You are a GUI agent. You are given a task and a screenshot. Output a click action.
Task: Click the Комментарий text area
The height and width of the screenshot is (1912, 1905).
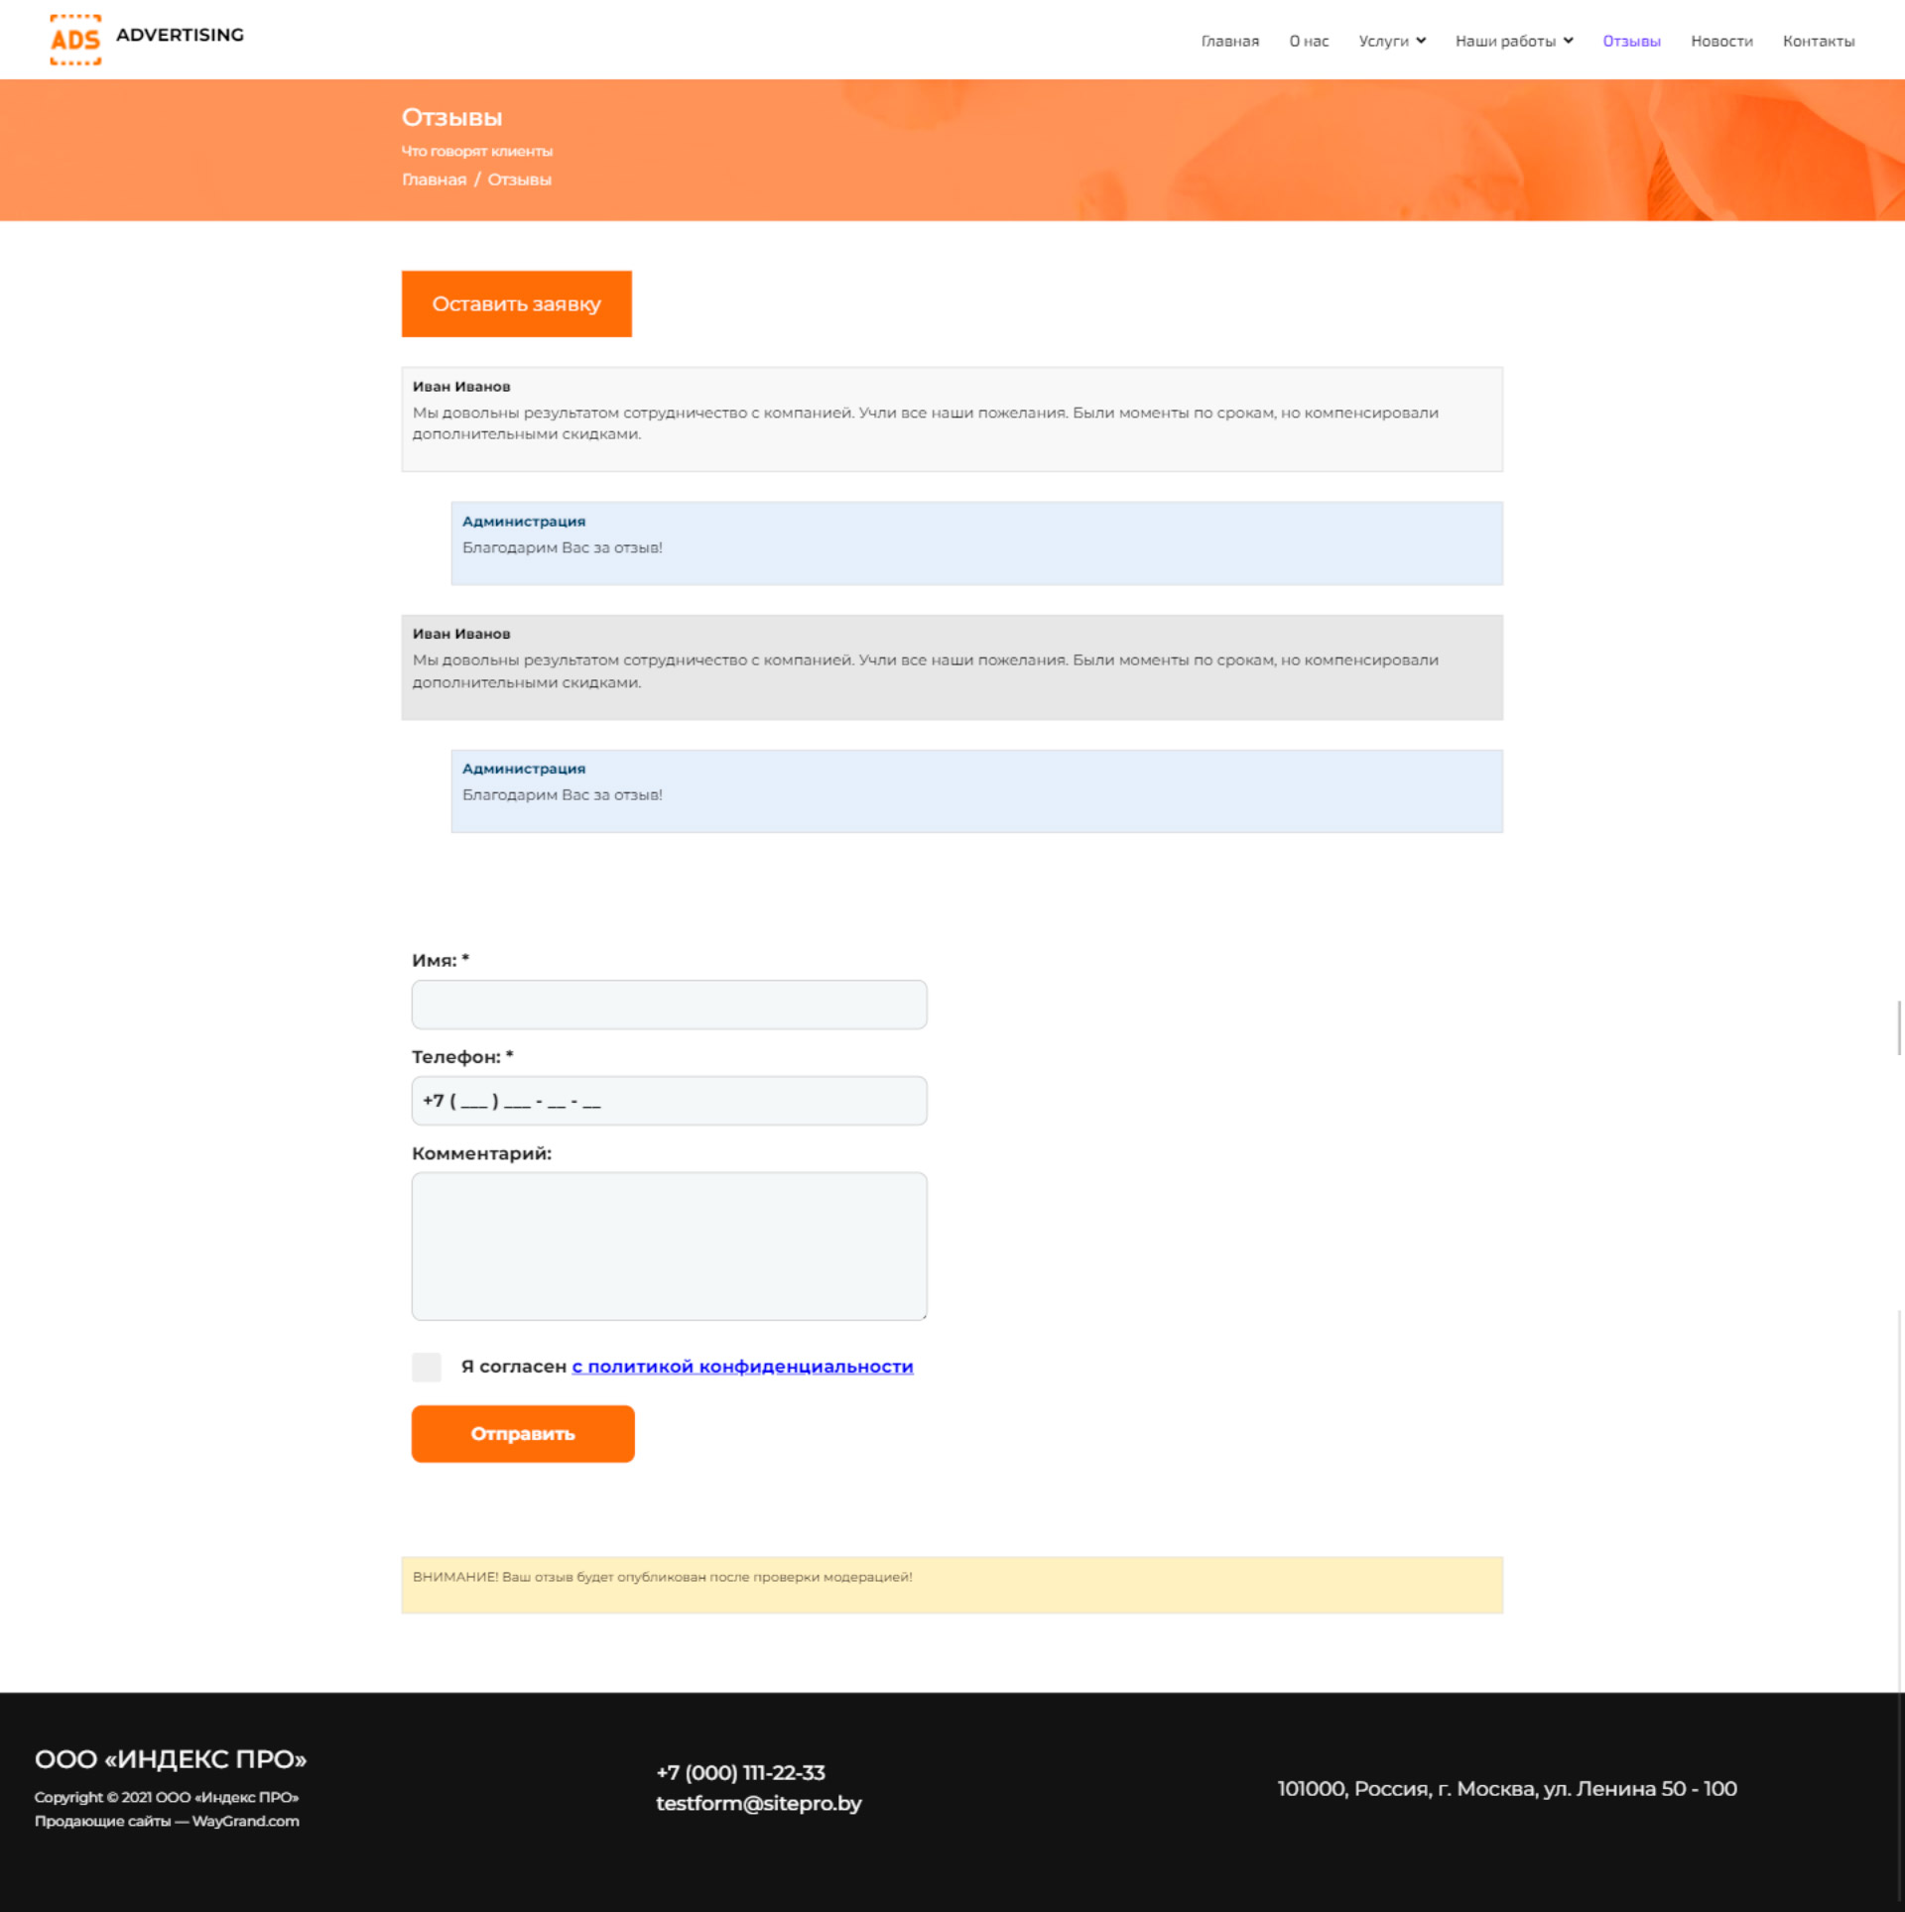[x=669, y=1245]
